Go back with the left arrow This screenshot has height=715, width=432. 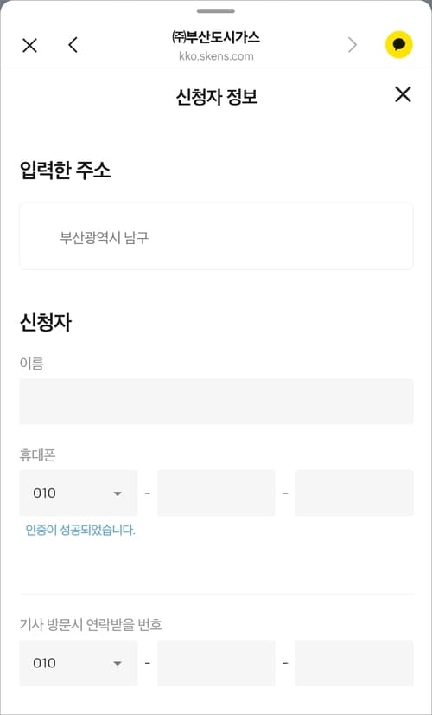73,45
